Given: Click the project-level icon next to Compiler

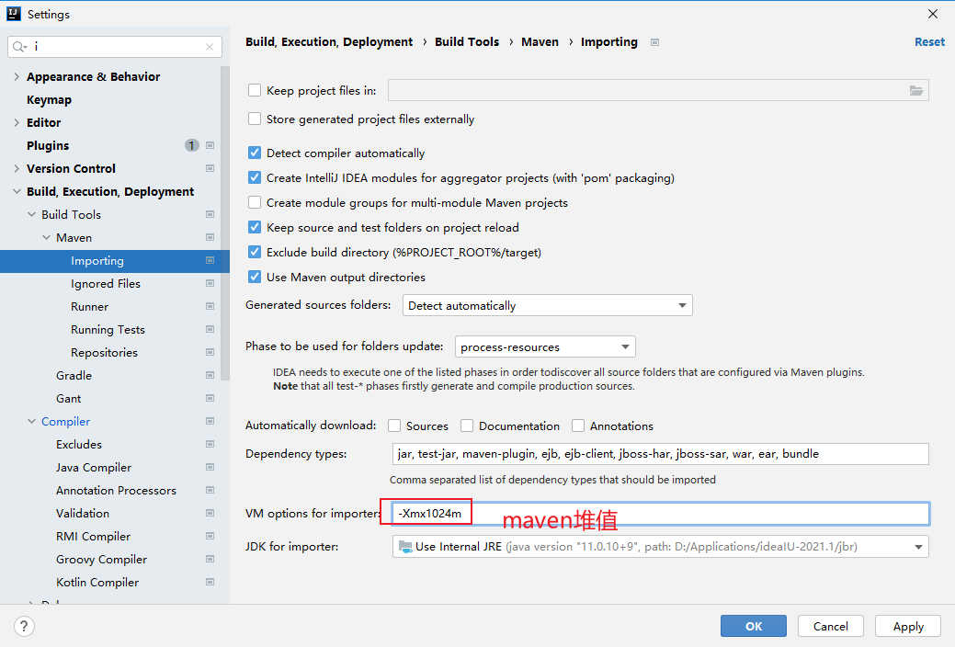Looking at the screenshot, I should click(x=210, y=422).
